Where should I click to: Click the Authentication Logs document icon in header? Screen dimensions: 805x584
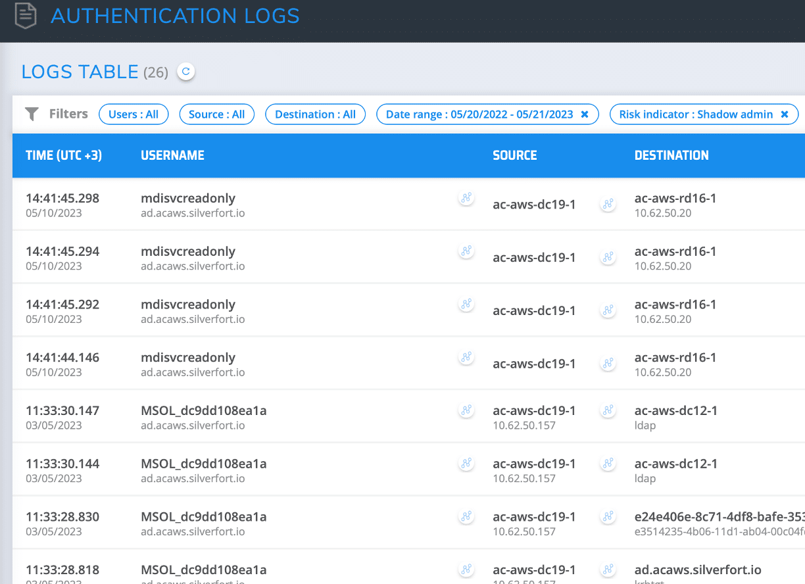click(25, 16)
